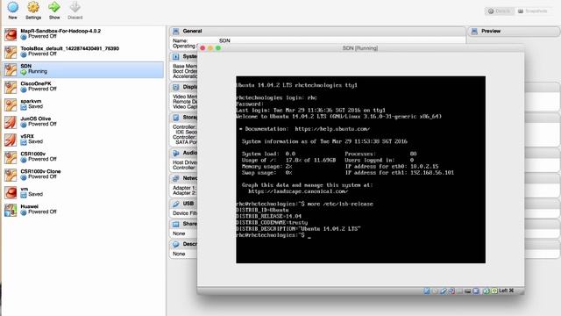The height and width of the screenshot is (316, 561).
Task: Click the Audio section speaker icon
Action: (x=175, y=153)
